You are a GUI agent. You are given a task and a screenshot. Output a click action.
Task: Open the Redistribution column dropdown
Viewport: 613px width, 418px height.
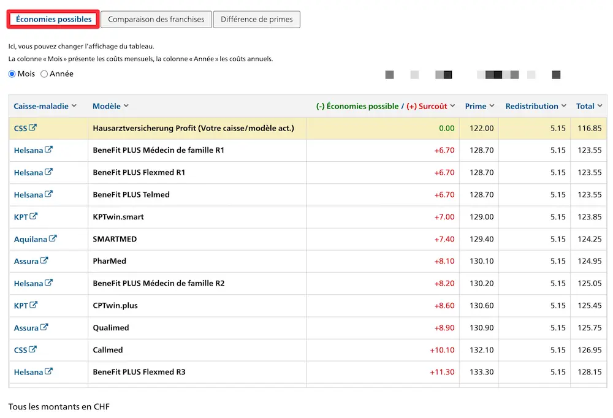point(563,106)
